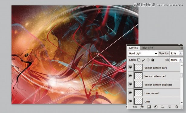
Task: Click layers list scroll up arrow
Action: coord(182,65)
